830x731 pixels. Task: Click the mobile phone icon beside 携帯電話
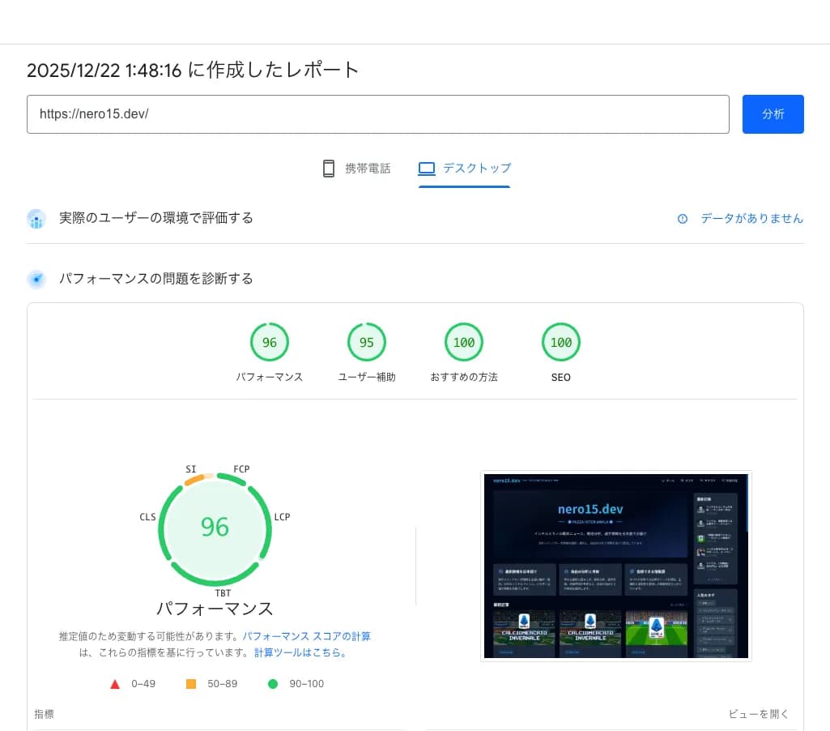[329, 168]
